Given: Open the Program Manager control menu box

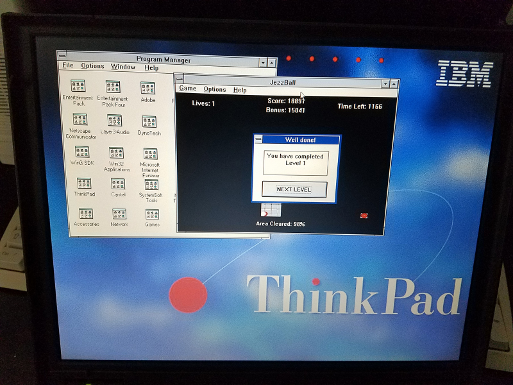Looking at the screenshot, I should pyautogui.click(x=62, y=56).
